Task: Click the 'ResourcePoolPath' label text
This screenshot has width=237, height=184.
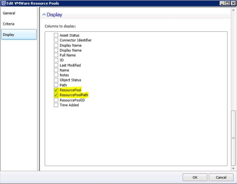Action: pyautogui.click(x=74, y=95)
